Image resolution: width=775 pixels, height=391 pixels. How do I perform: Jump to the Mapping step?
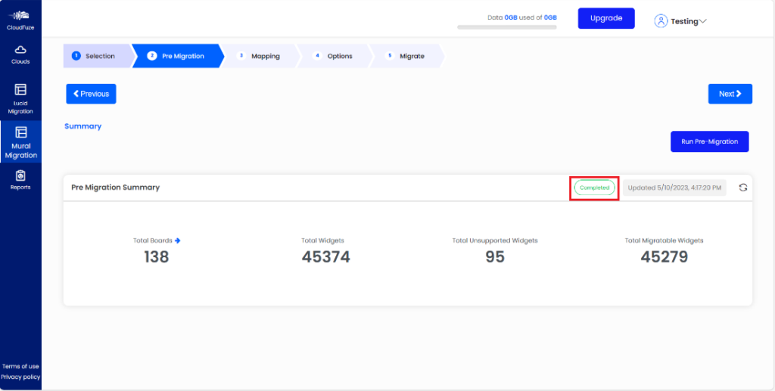pos(259,56)
